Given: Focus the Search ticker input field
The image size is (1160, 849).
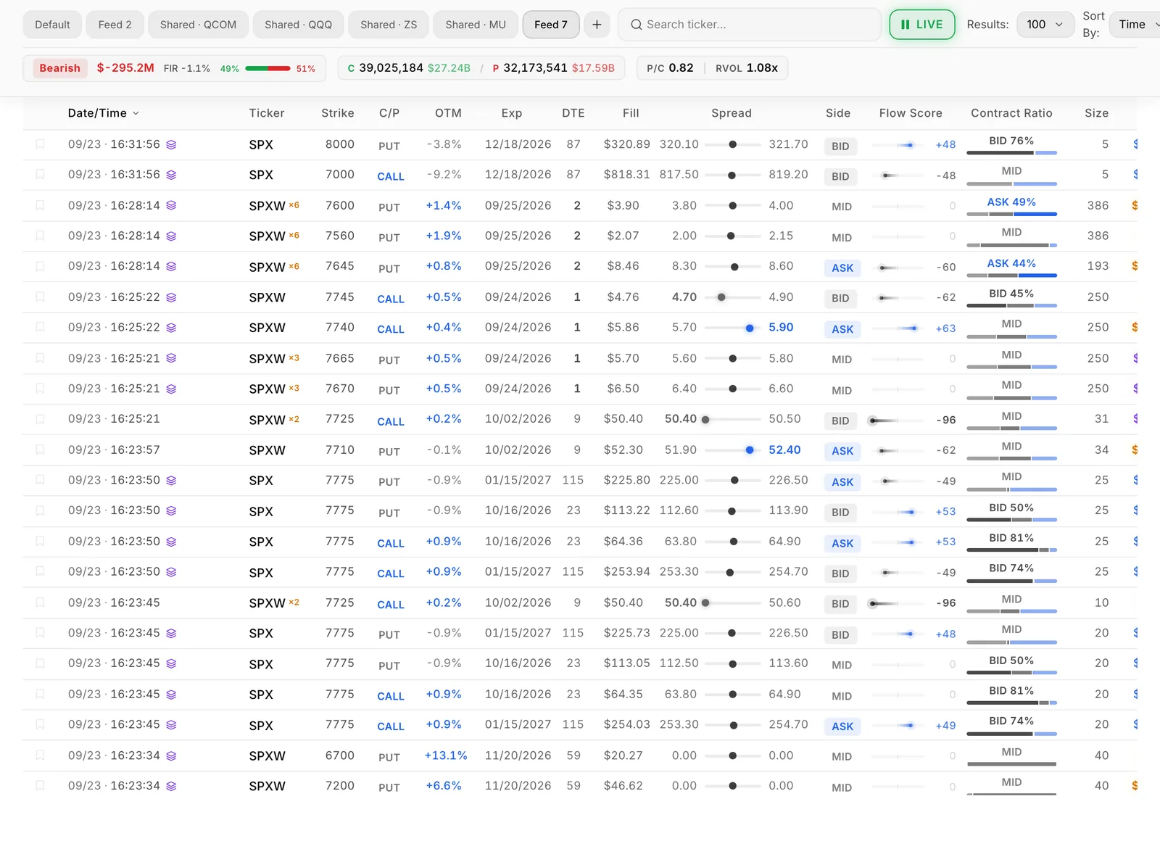Looking at the screenshot, I should click(x=750, y=25).
